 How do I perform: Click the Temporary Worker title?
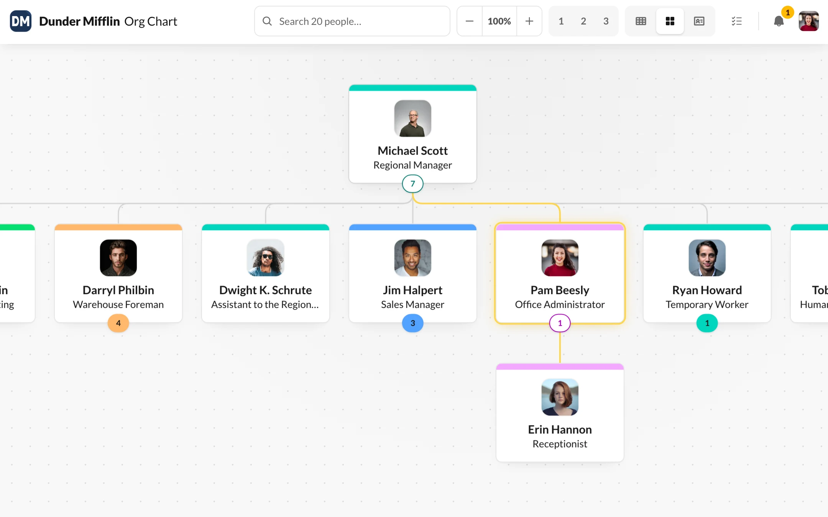pos(707,304)
